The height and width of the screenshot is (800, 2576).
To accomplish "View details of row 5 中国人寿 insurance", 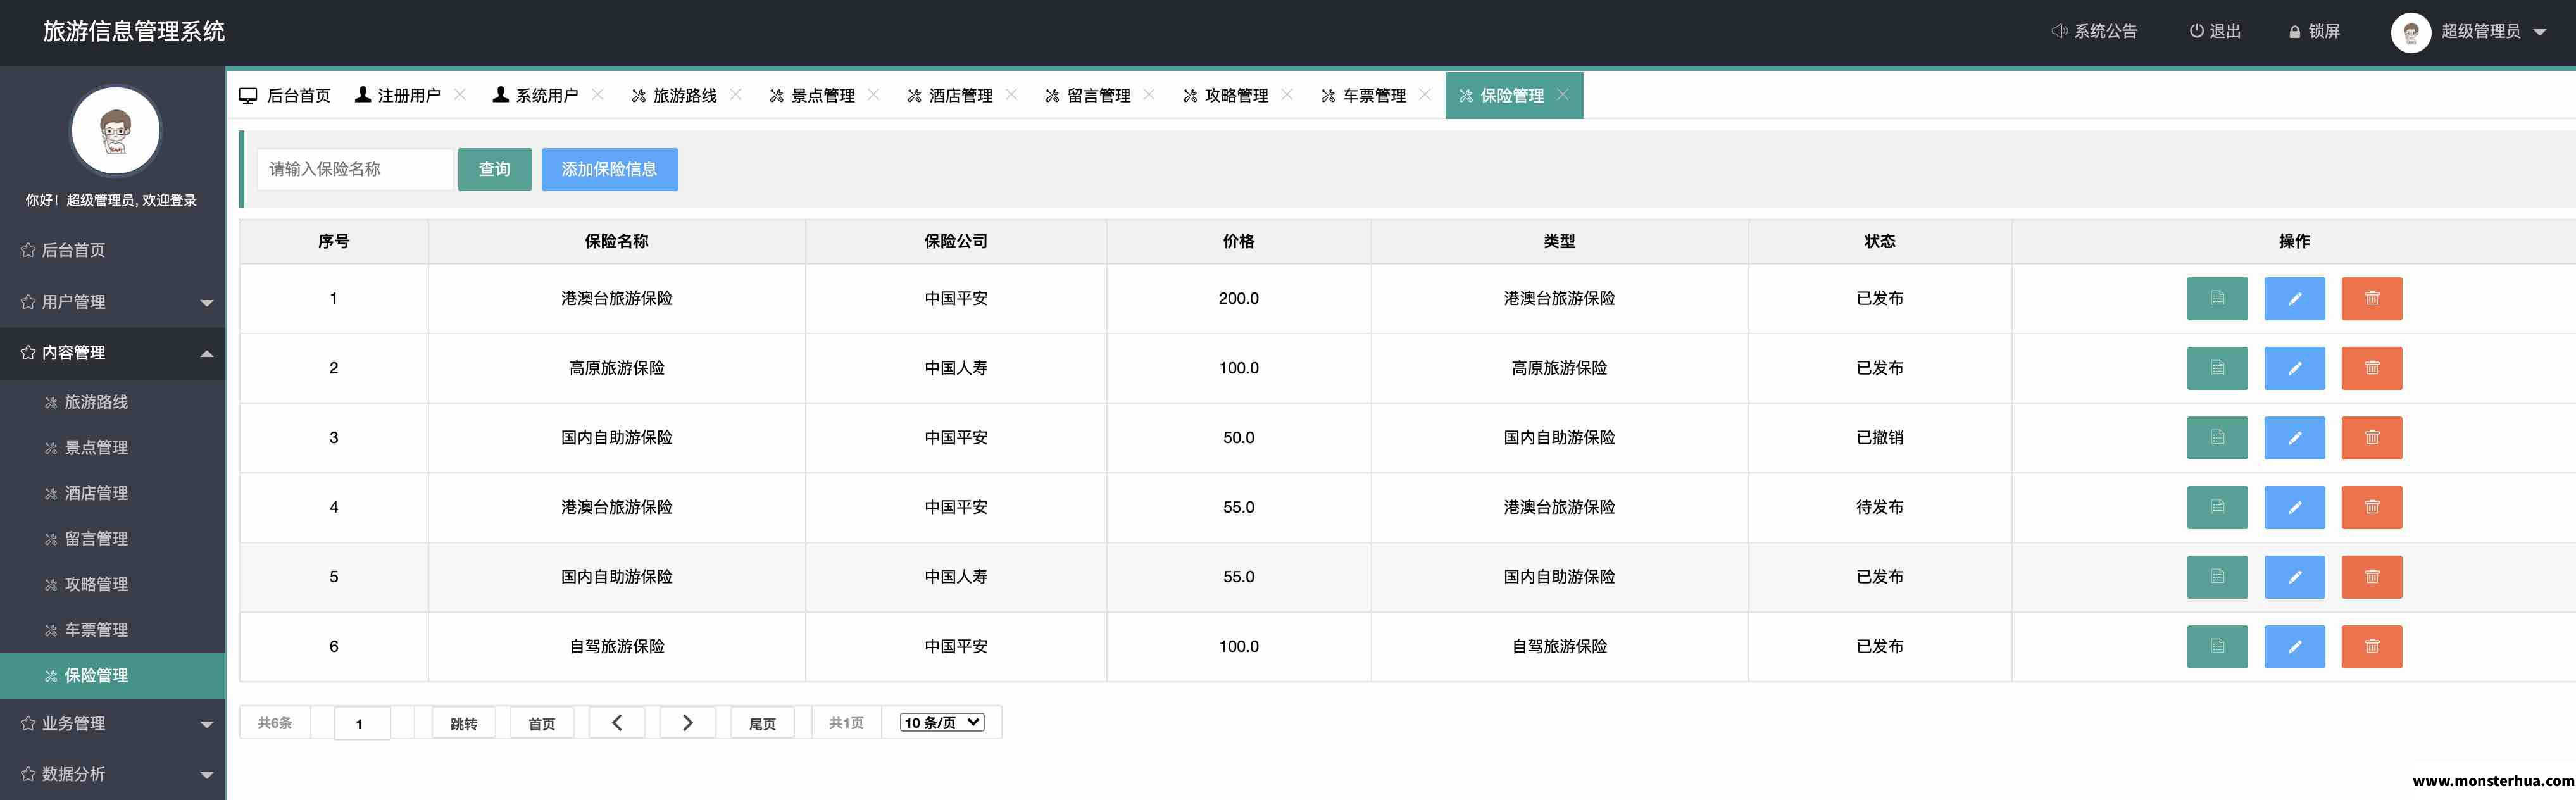I will pos(2217,577).
